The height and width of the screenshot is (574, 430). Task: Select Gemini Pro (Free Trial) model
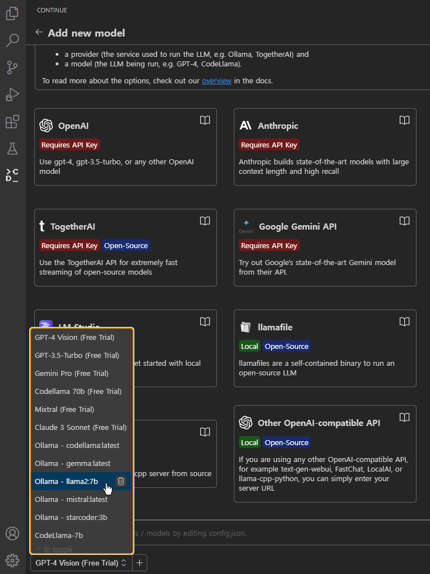point(81,374)
